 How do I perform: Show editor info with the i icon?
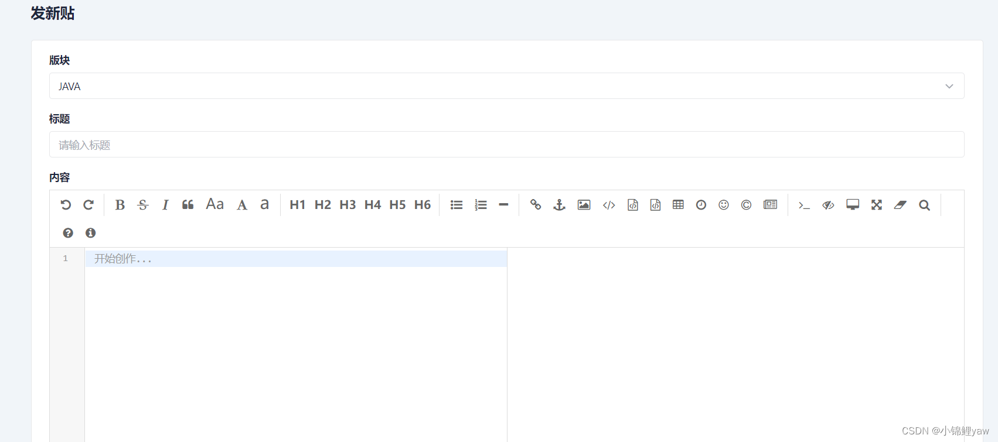(91, 233)
